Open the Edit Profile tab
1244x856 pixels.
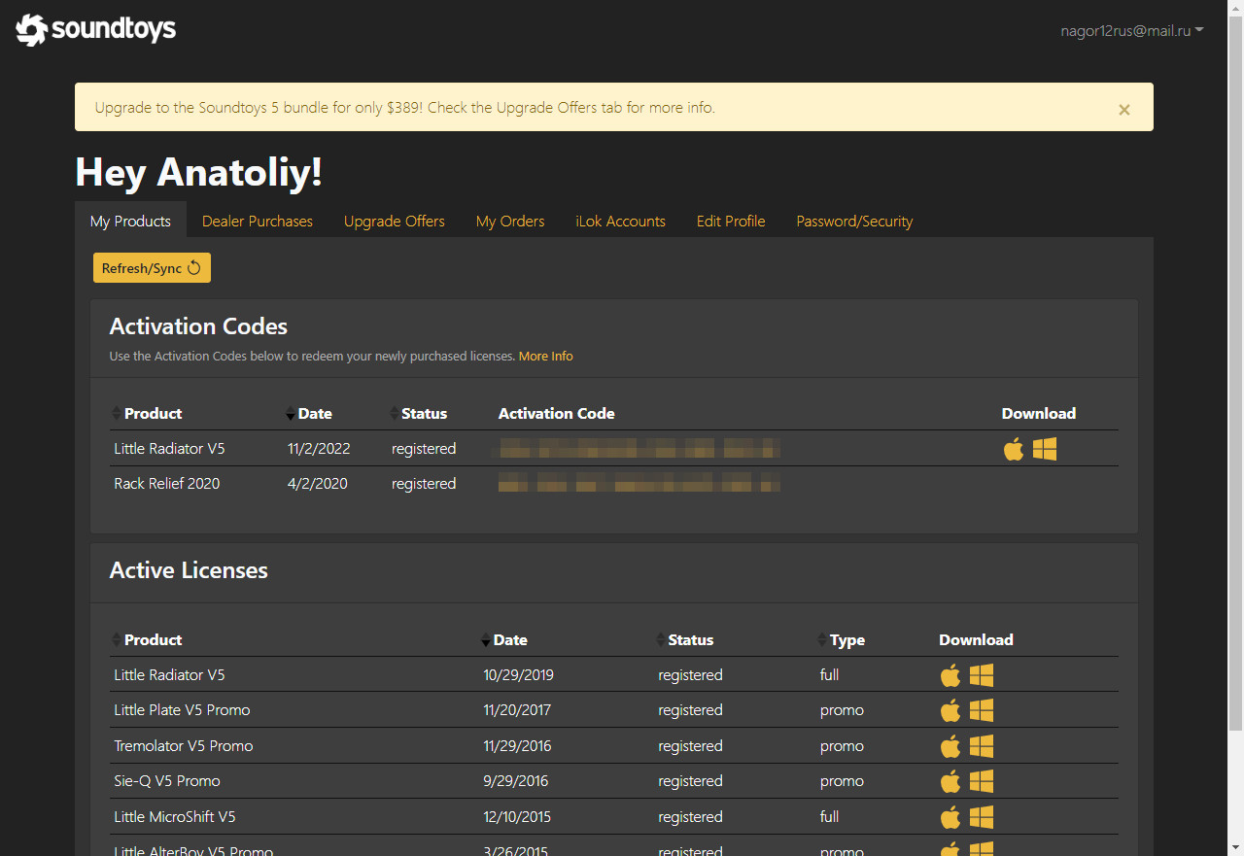731,222
